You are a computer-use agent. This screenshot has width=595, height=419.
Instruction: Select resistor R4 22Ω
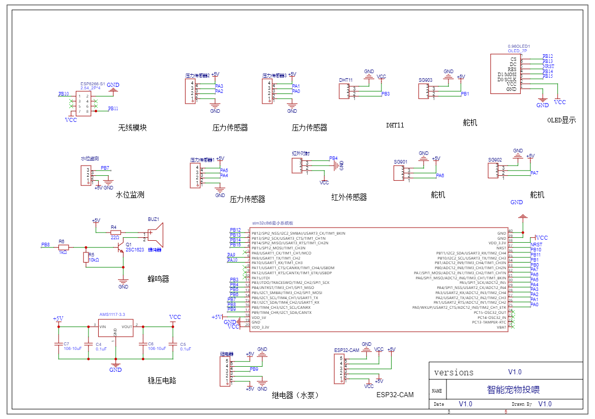point(115,232)
